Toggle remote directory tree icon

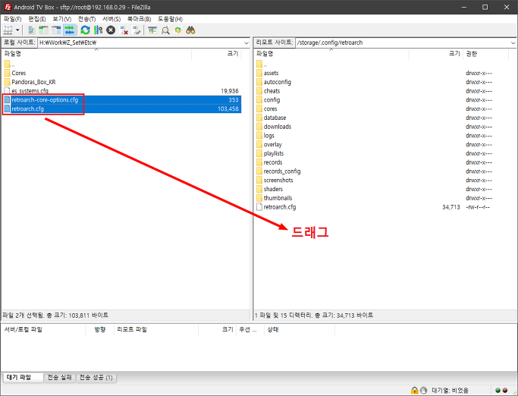(56, 30)
